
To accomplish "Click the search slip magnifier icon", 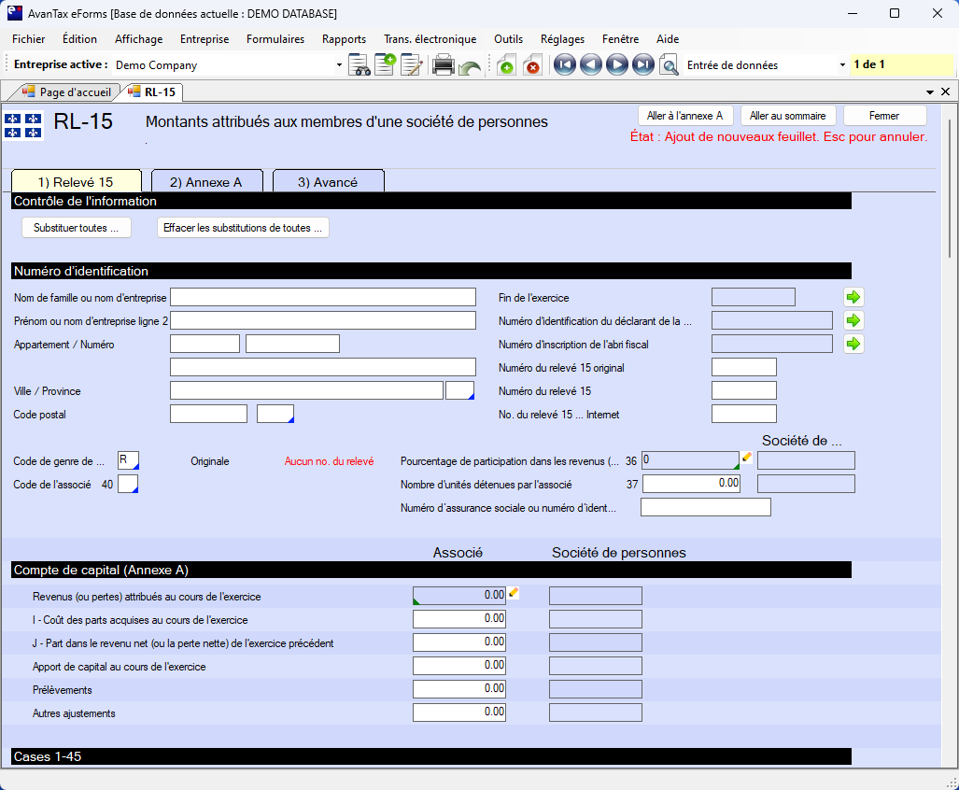I will [x=669, y=65].
